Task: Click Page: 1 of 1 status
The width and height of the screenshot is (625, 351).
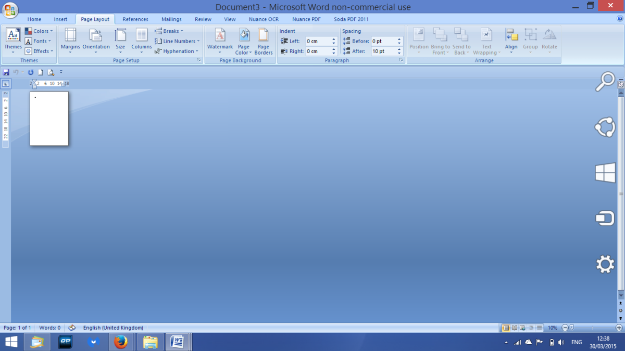Action: [x=18, y=328]
